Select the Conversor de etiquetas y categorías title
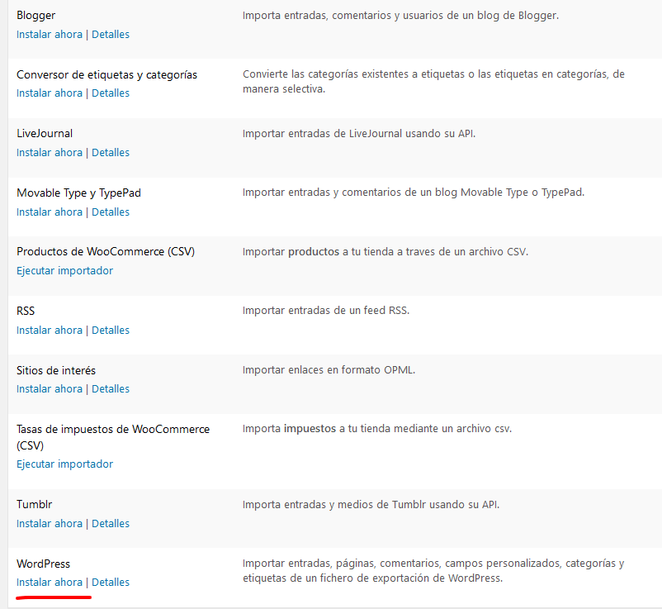Viewport: 662px width, 609px height. pos(106,75)
